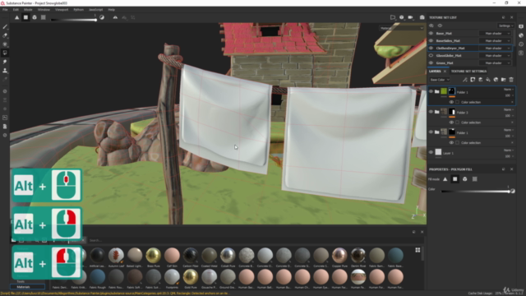
Task: Click Add effect wand icon in Layers toolbar
Action: tap(465, 80)
